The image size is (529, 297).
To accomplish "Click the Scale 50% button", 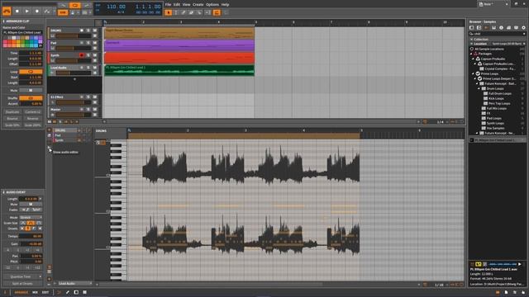I will tap(12, 125).
